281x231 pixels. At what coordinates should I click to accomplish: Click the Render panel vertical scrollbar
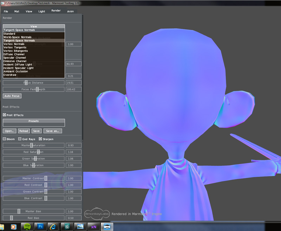tap(83, 77)
